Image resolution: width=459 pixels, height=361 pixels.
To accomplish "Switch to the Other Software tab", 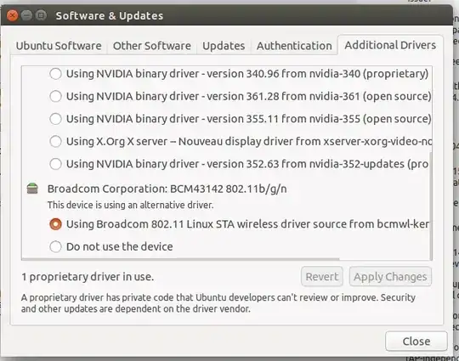I will coord(151,46).
